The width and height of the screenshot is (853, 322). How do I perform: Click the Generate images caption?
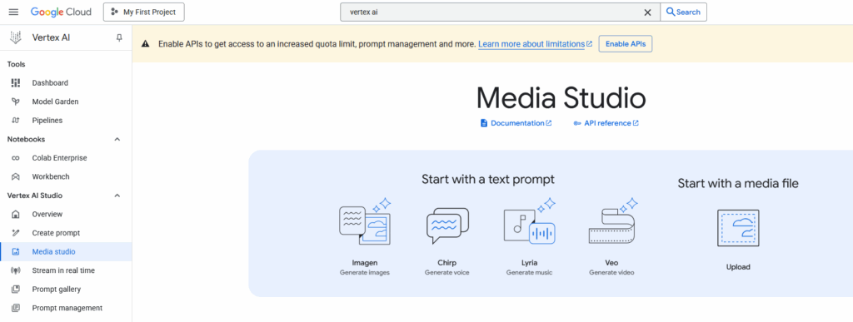tap(365, 273)
